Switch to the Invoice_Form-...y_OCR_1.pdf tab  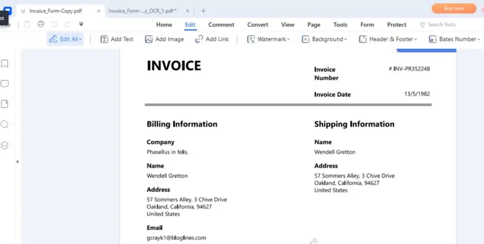click(143, 11)
